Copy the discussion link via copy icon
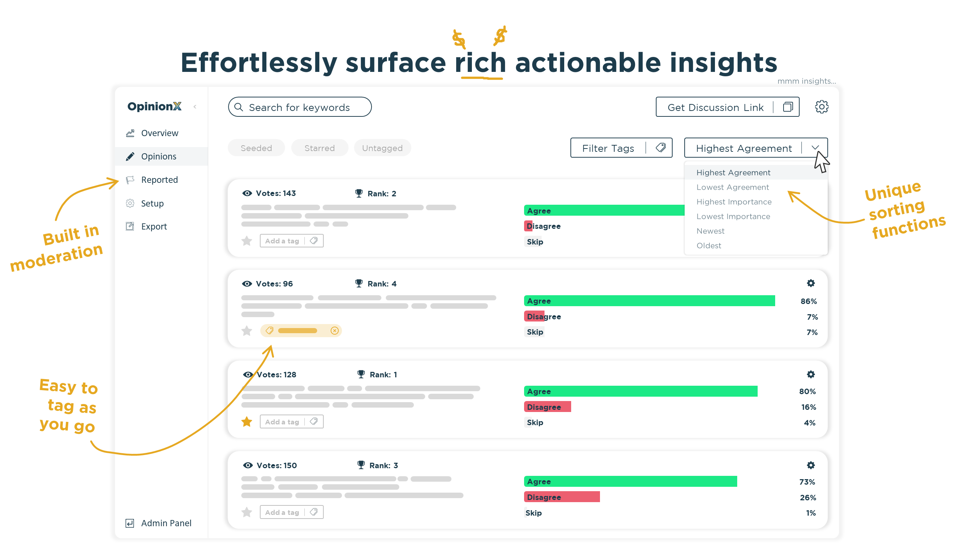This screenshot has width=958, height=543. pyautogui.click(x=788, y=107)
